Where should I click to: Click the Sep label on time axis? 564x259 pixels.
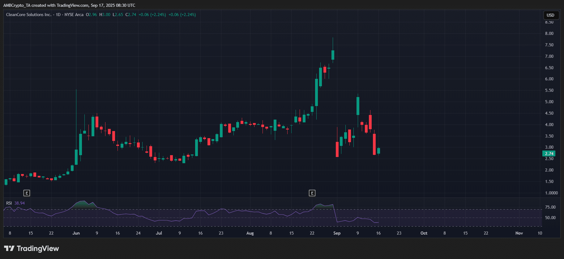(337, 233)
